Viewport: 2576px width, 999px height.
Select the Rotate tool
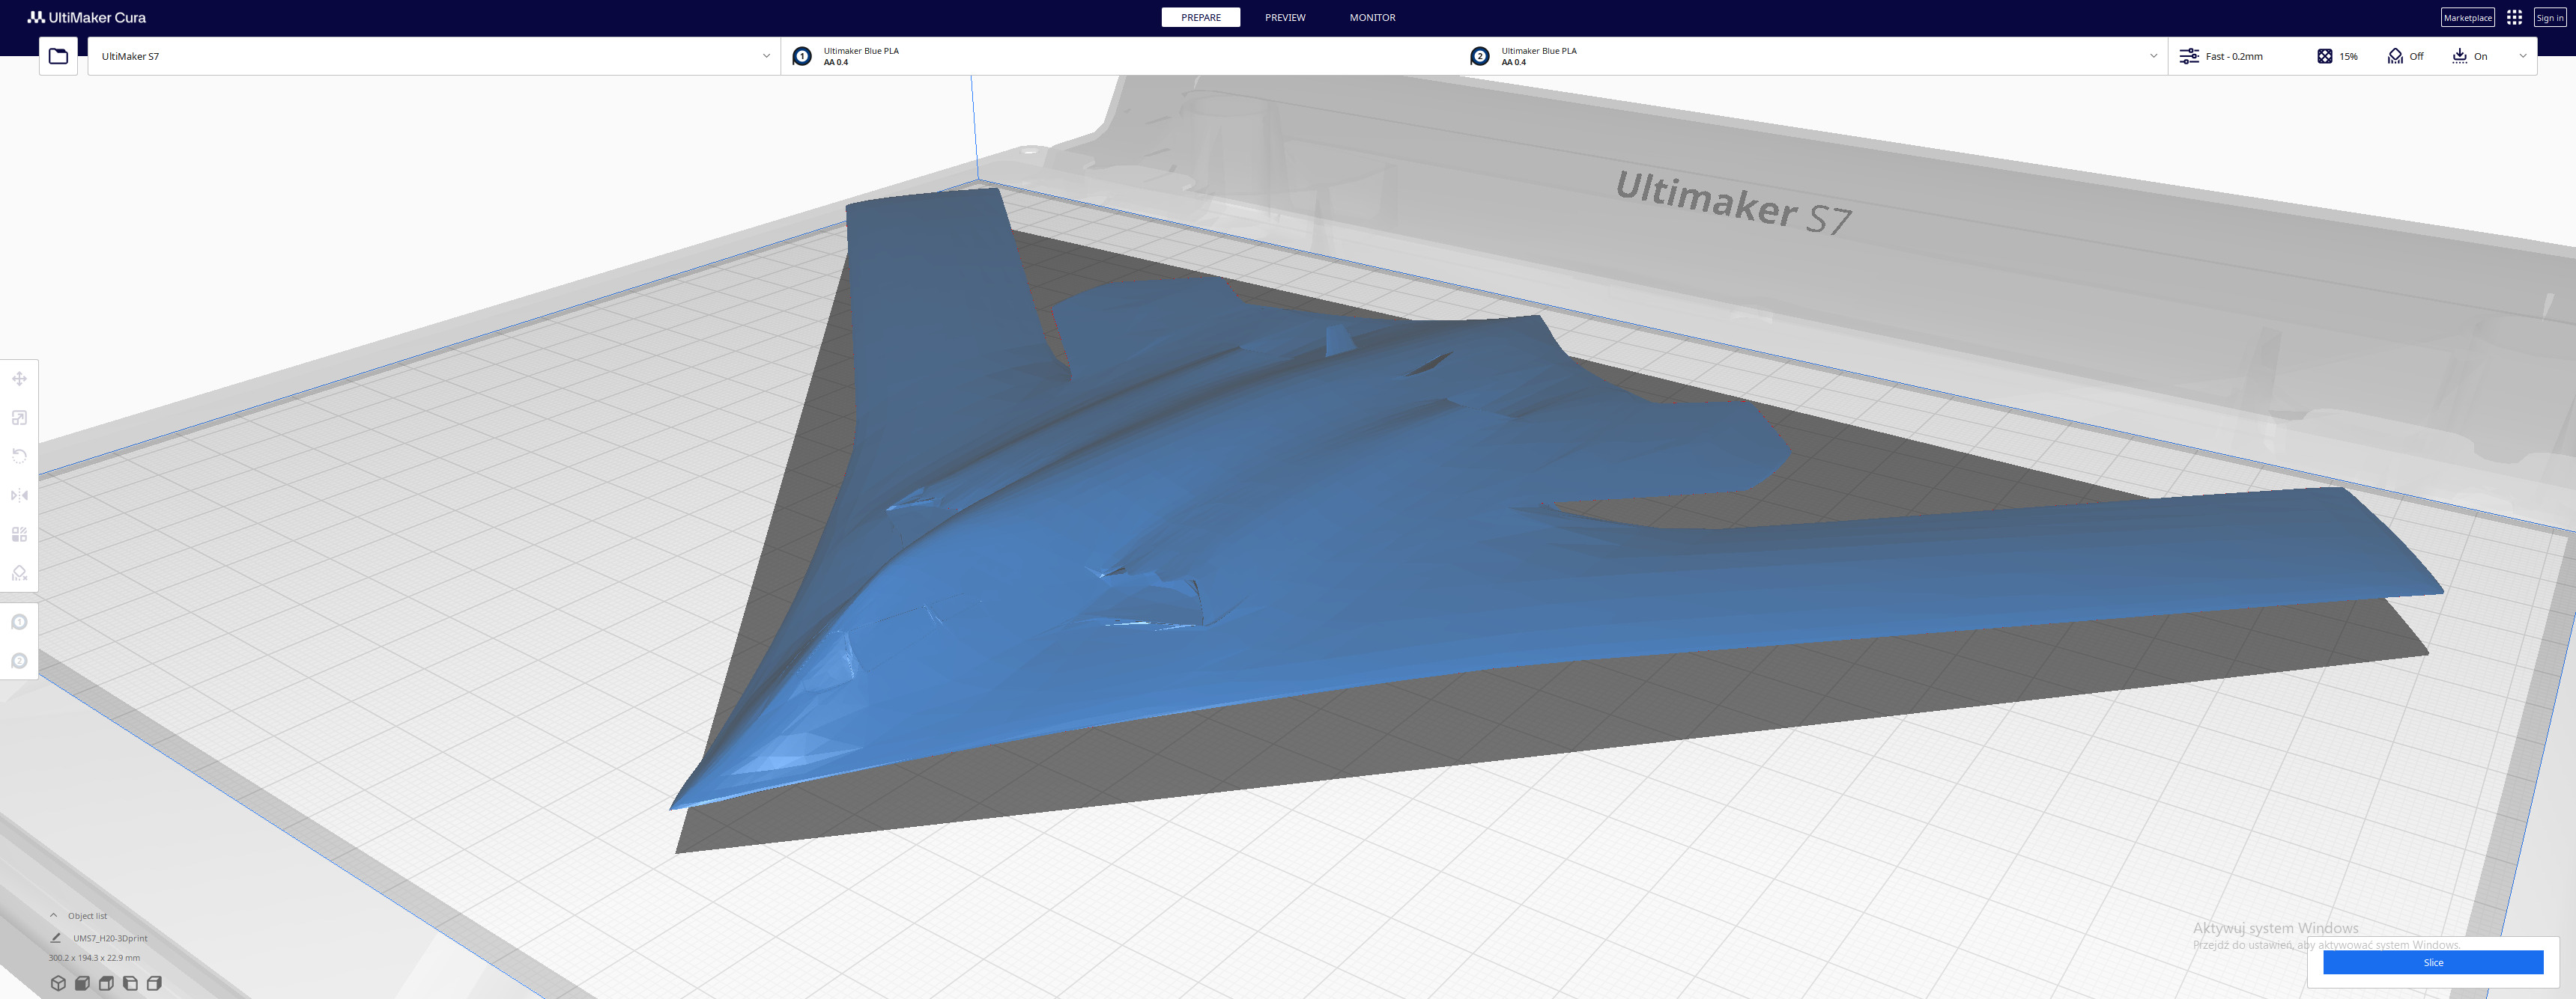point(19,456)
